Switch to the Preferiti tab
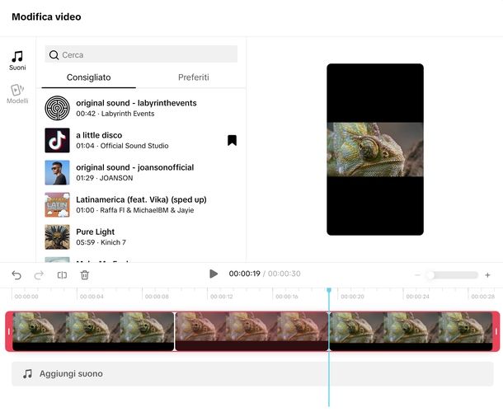The image size is (503, 412). (194, 77)
